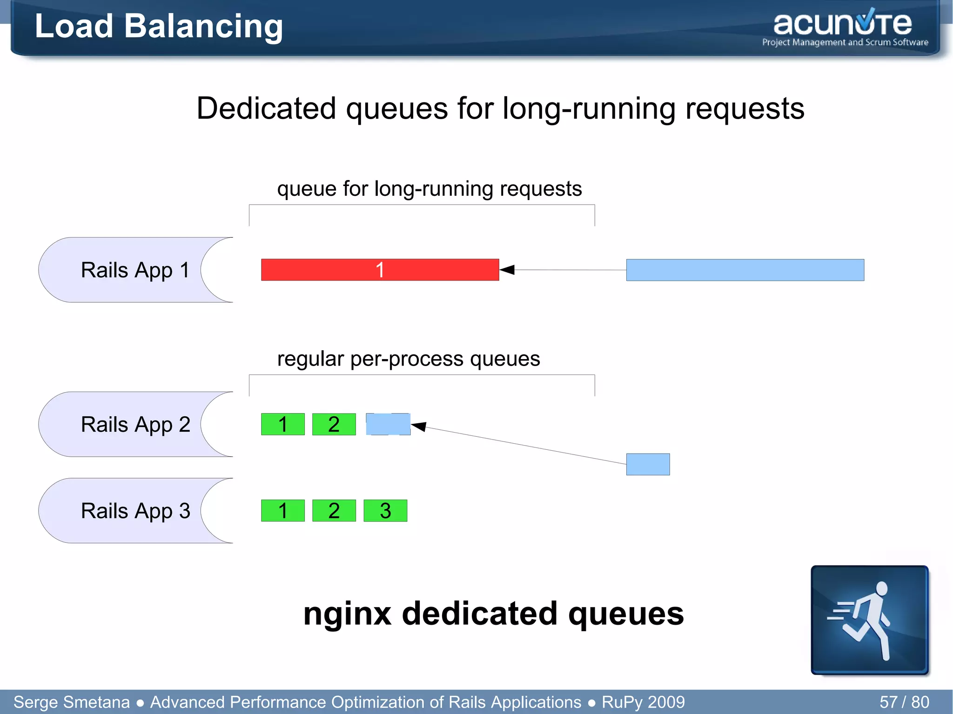
Task: Click green block 1 in Rails App 2 queue
Action: point(283,424)
